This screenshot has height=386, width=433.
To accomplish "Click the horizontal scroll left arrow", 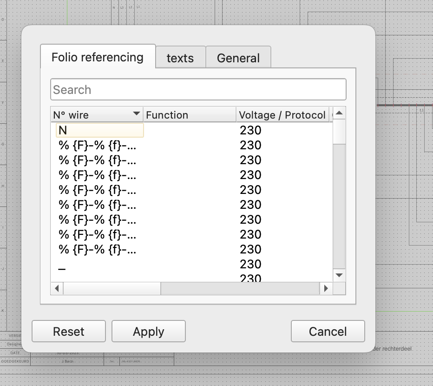I will click(x=57, y=288).
